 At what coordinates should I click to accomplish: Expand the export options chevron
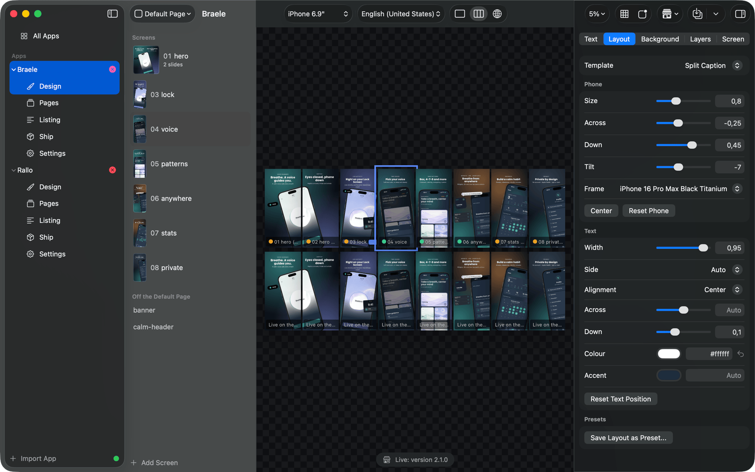tap(716, 14)
